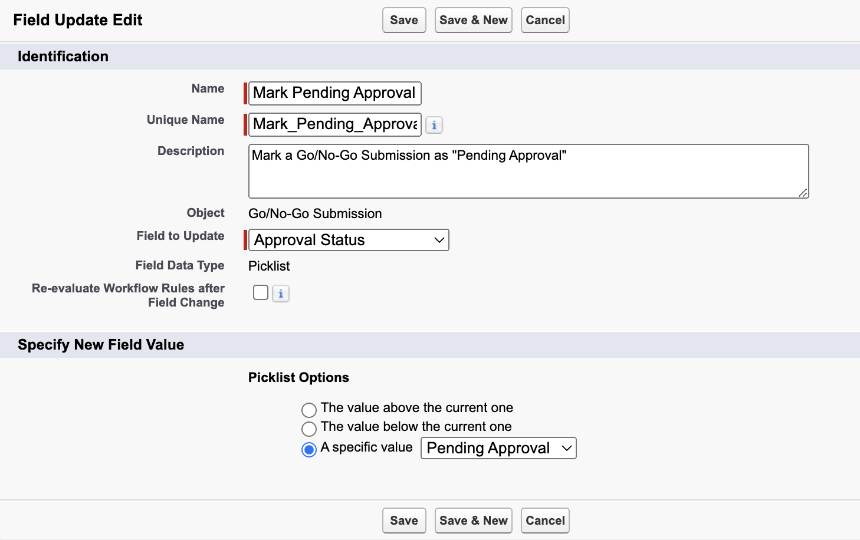Expand the Approval Status field chevron
The image size is (860, 540).
pyautogui.click(x=438, y=240)
